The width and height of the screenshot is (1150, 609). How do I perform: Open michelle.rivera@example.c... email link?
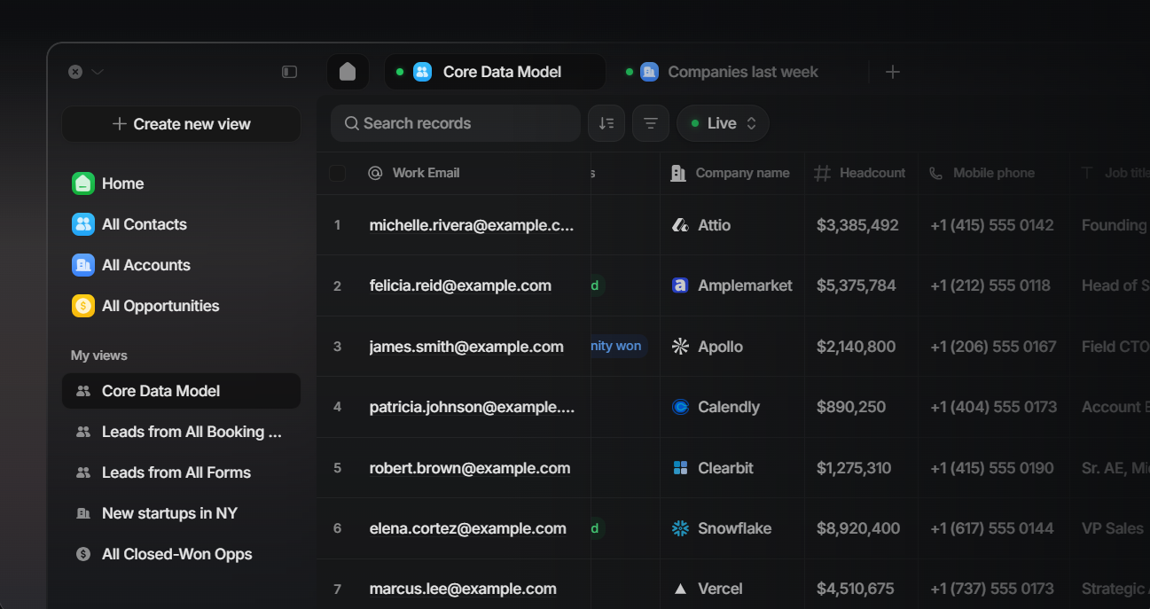coord(472,225)
